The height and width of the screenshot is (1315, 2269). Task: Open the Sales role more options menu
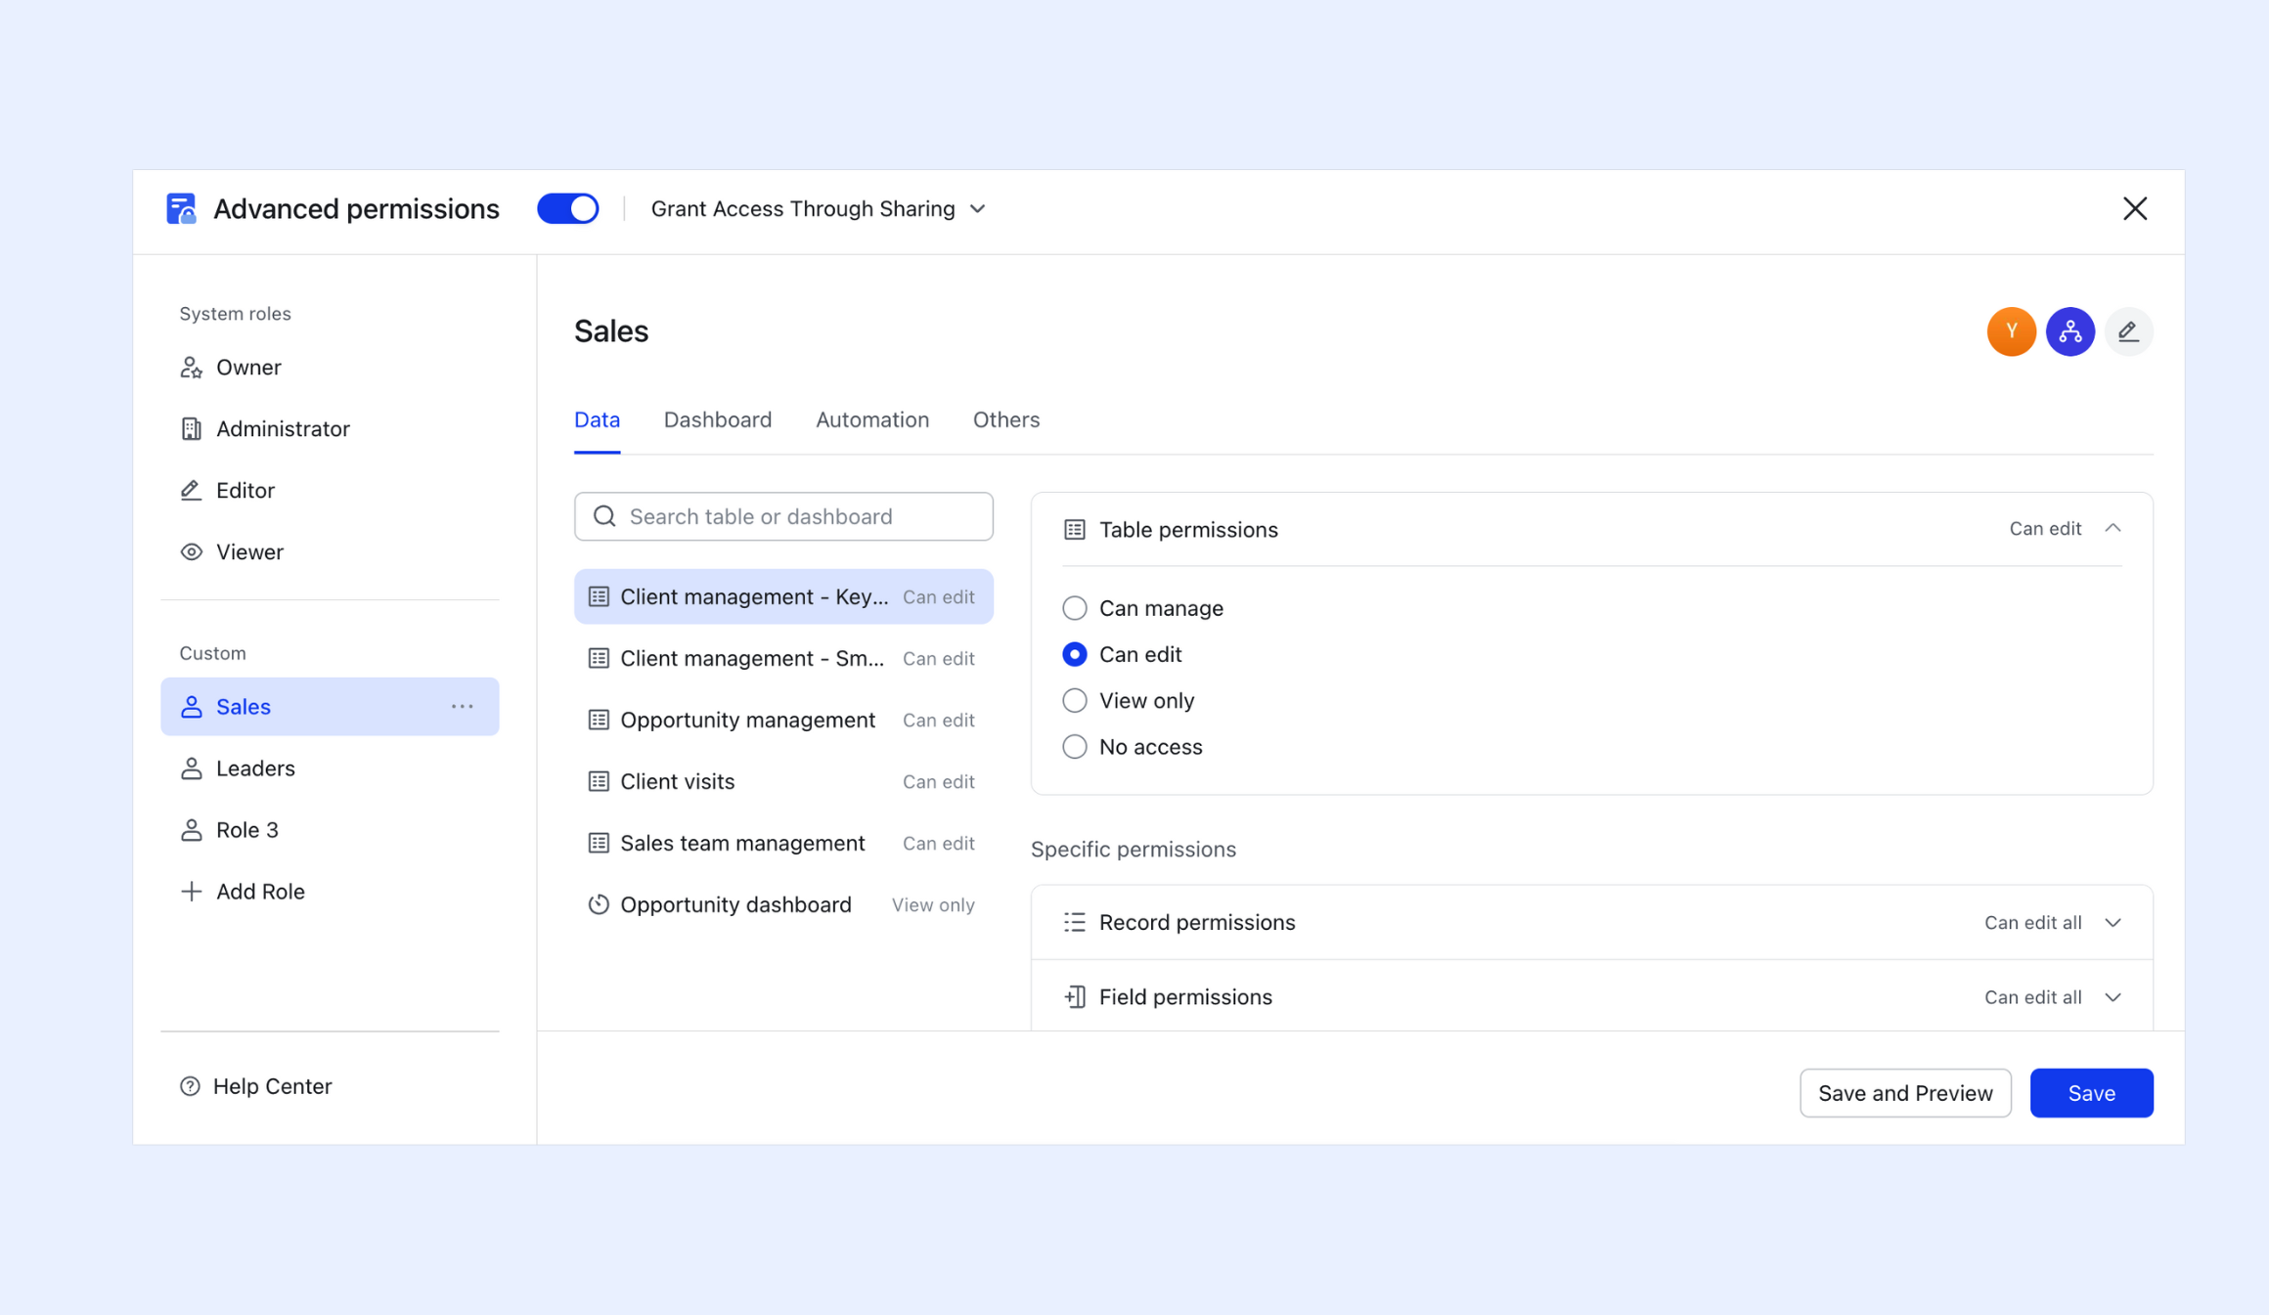point(463,707)
